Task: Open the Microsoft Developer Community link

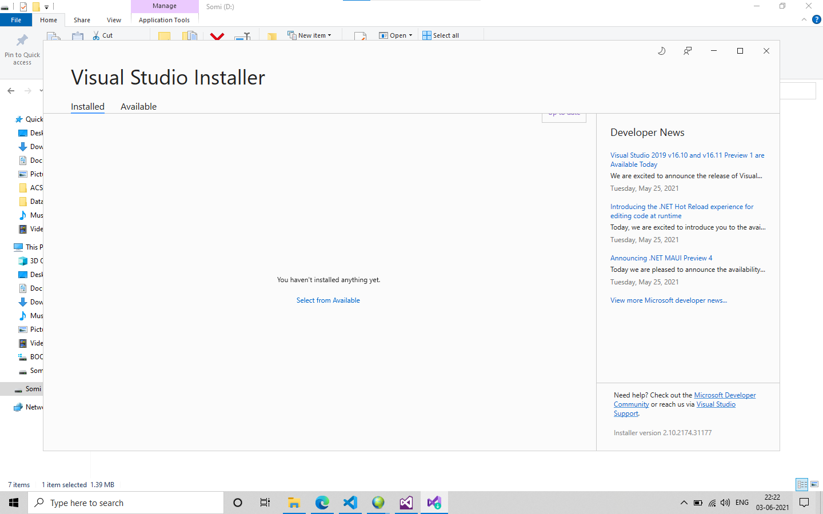Action: click(x=725, y=395)
